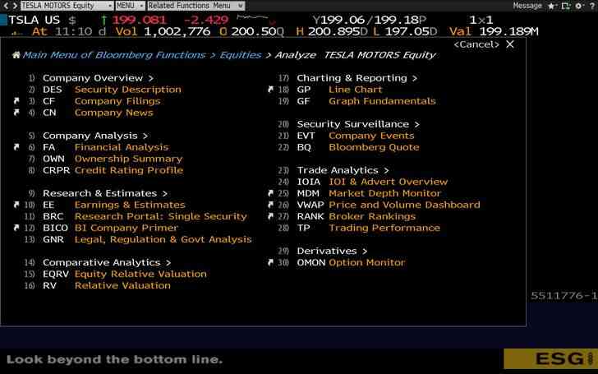598x374 pixels.
Task: Click the forward navigation arrow
Action: click(15, 6)
